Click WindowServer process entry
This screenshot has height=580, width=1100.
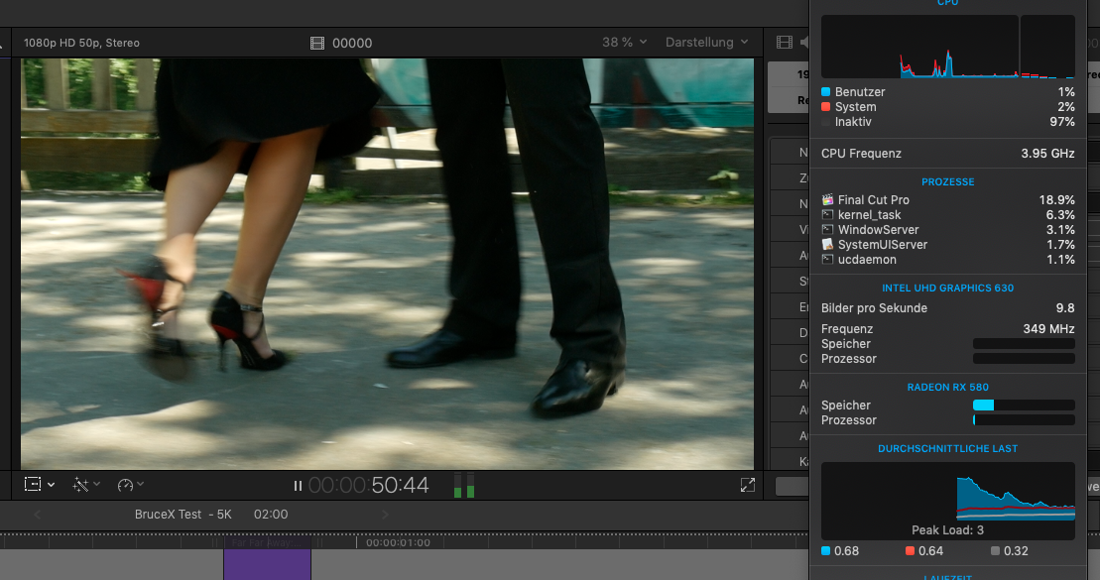[x=877, y=230]
